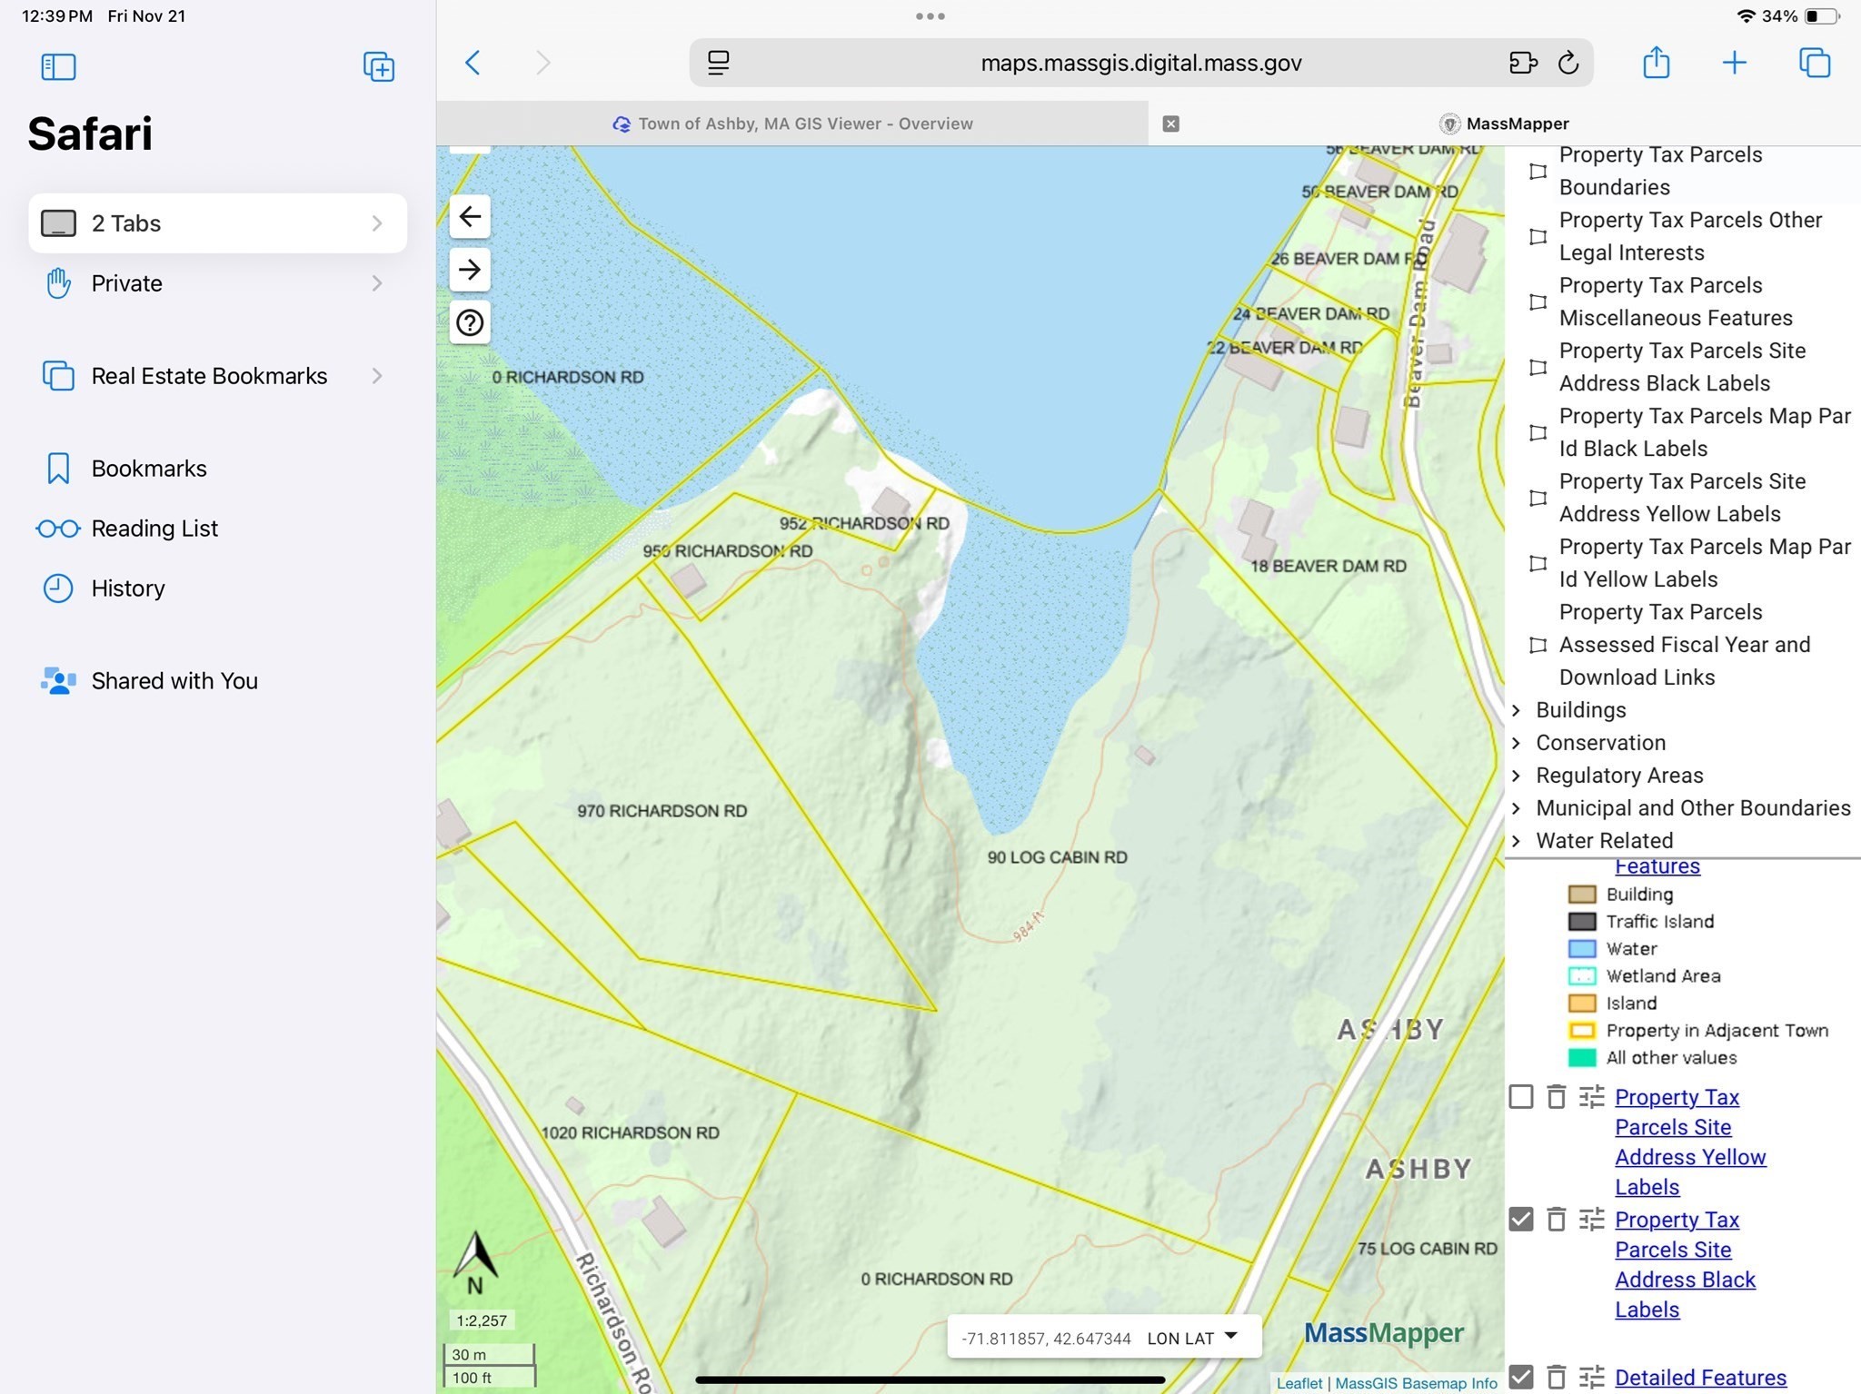Open new tab with plus icon

coord(1734,63)
